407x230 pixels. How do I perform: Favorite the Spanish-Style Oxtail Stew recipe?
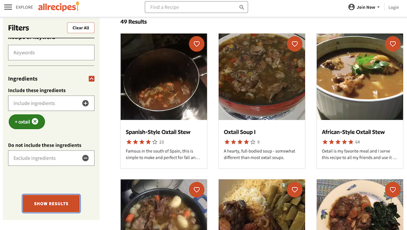[x=197, y=44]
